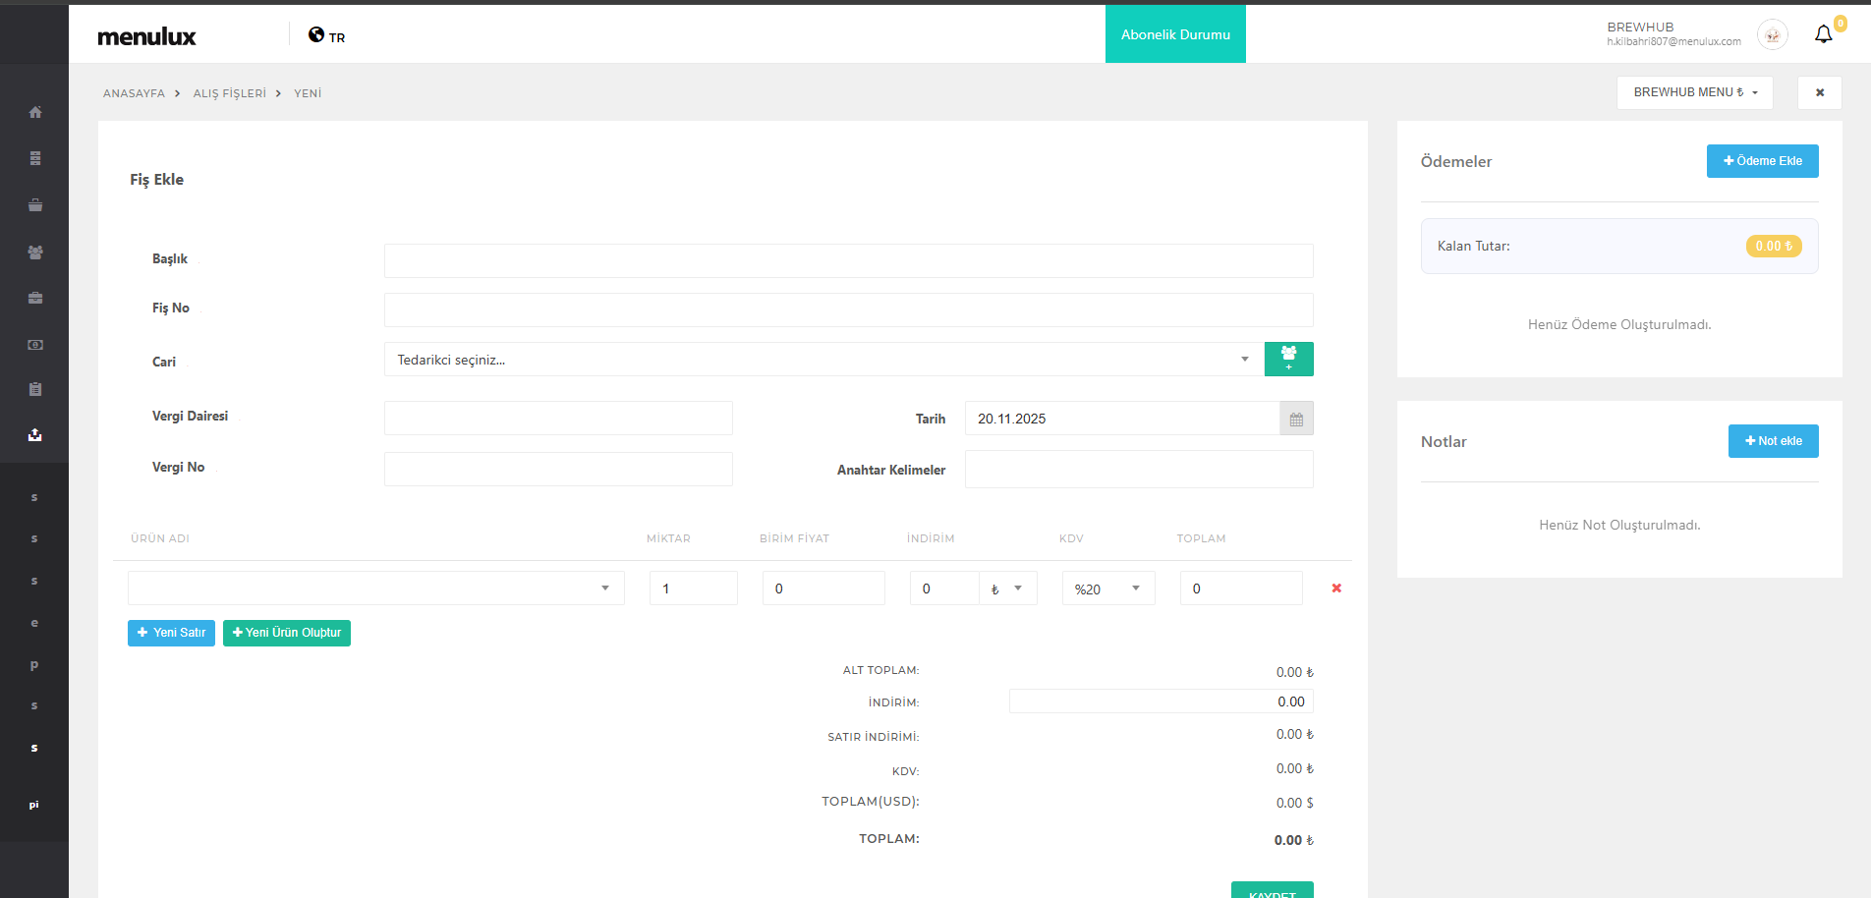Open the home icon in the sidebar
This screenshot has width=1871, height=898.
[x=35, y=112]
